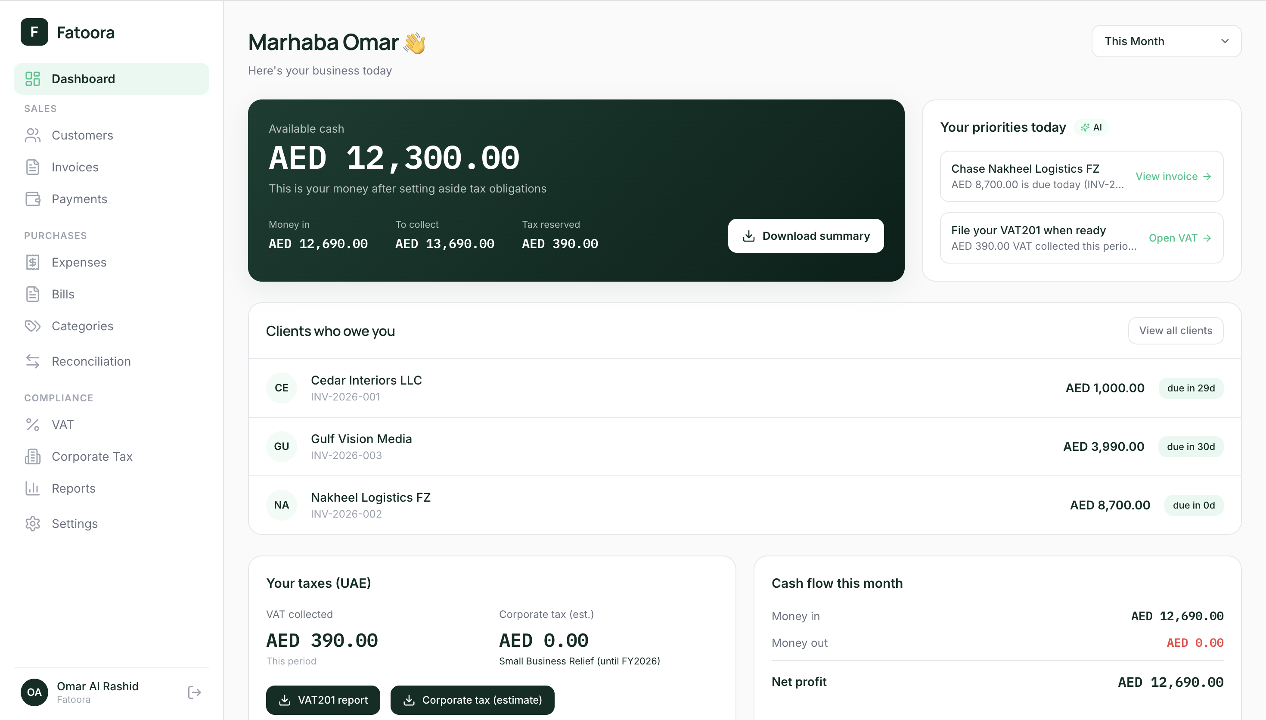The image size is (1266, 720).
Task: Click Tax reserved AED 390.00 value
Action: tap(560, 244)
